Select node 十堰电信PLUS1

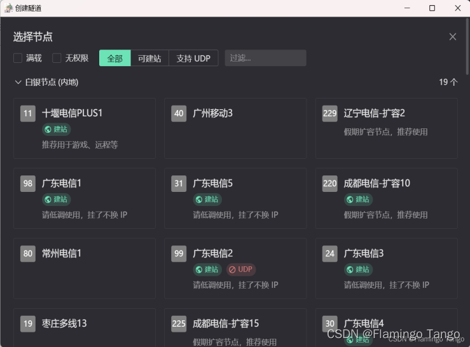point(85,128)
